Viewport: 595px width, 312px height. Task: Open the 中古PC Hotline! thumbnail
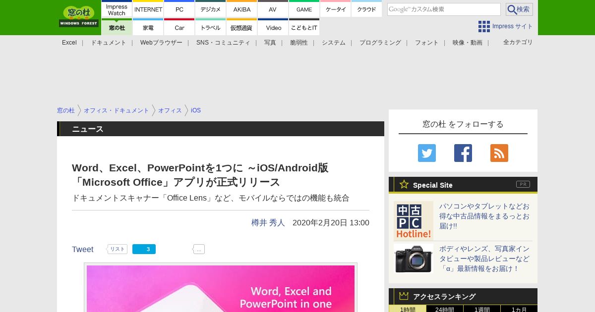pos(414,221)
